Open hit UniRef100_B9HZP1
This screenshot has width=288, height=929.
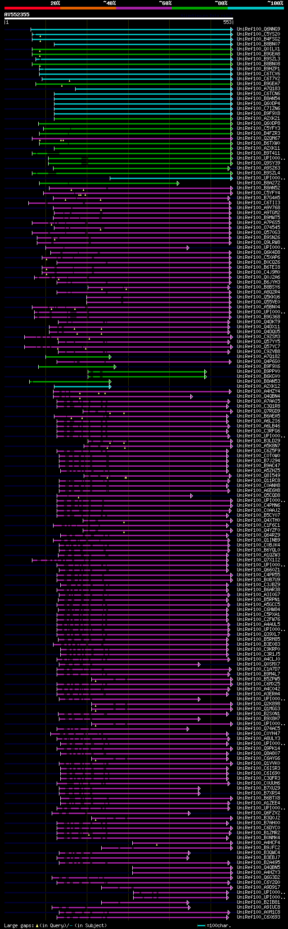pyautogui.click(x=258, y=69)
